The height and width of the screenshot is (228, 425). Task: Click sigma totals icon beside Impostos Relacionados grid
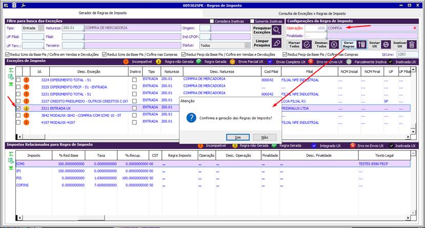tap(11, 154)
